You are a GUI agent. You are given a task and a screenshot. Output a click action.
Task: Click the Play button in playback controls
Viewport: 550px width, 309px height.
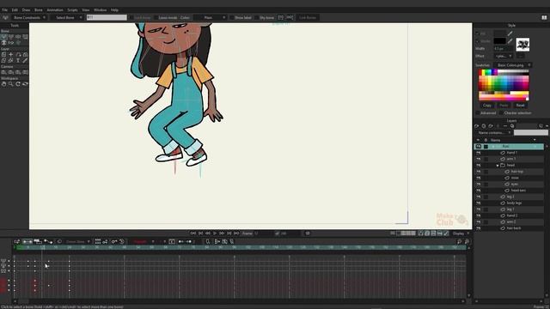pos(215,233)
